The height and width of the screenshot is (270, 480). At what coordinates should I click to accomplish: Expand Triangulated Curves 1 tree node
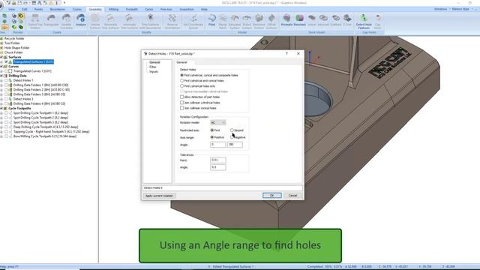pos(1,71)
